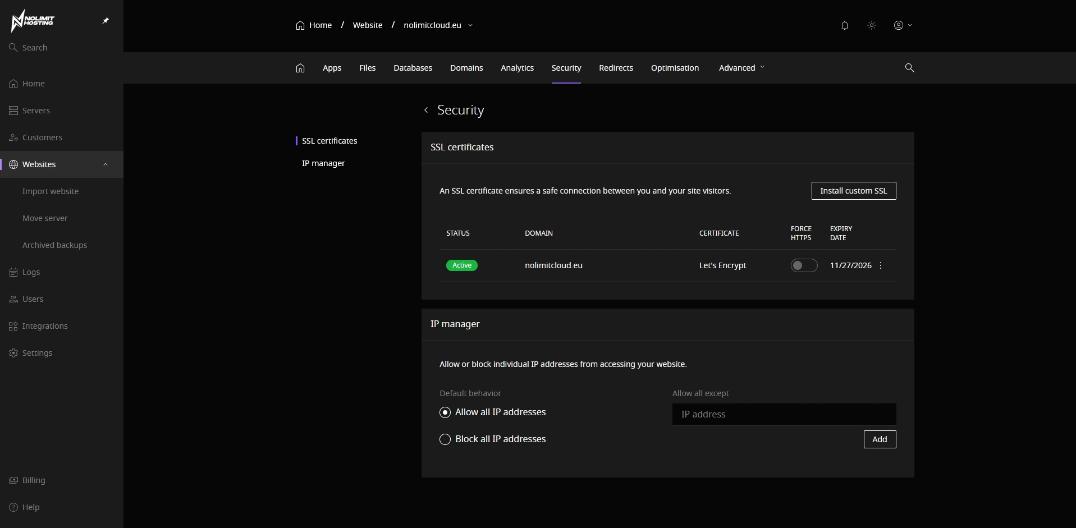The height and width of the screenshot is (528, 1076).
Task: Open the Domains tab
Action: [466, 68]
